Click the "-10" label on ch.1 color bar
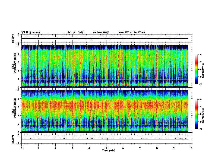The height and width of the screenshot is (166, 215). click(x=201, y=84)
